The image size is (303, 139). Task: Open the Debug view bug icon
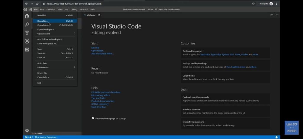coord(27,41)
